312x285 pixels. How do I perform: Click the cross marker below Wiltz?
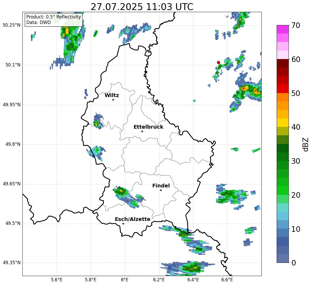point(113,100)
